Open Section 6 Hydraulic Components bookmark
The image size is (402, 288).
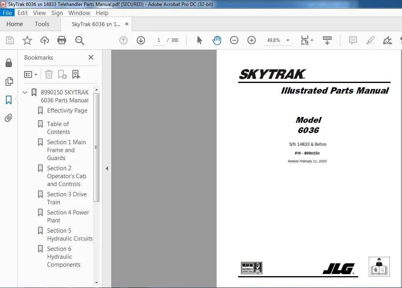(64, 257)
